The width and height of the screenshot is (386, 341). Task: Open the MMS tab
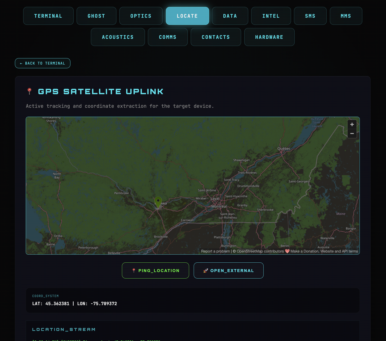point(346,16)
